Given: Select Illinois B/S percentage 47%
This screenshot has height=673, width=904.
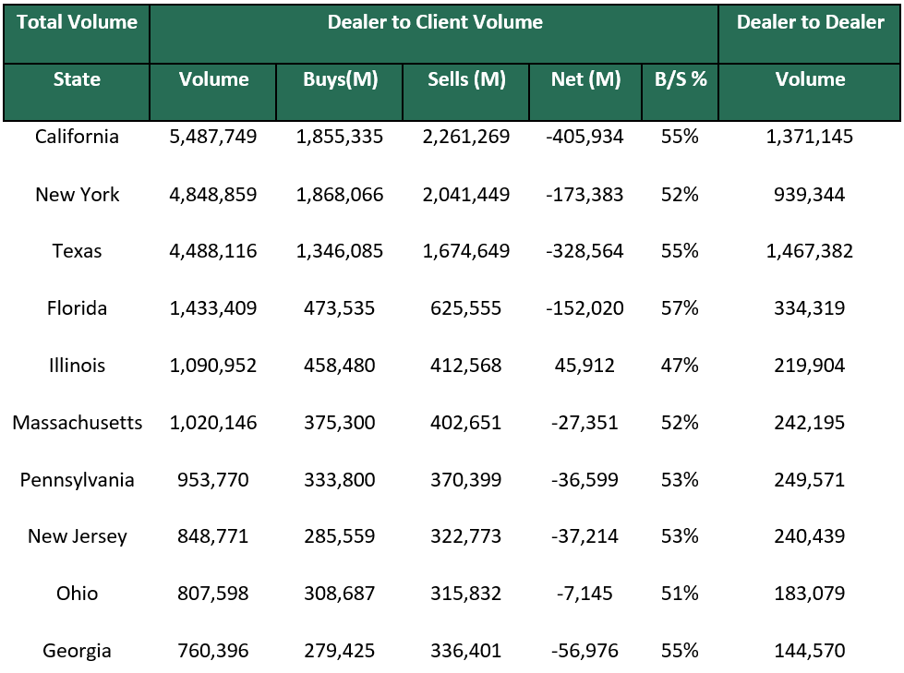Looking at the screenshot, I should (680, 366).
